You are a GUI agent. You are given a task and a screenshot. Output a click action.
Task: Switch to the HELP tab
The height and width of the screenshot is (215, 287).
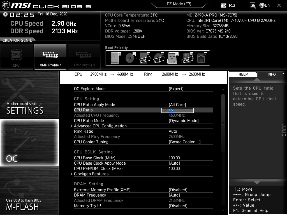point(243,74)
